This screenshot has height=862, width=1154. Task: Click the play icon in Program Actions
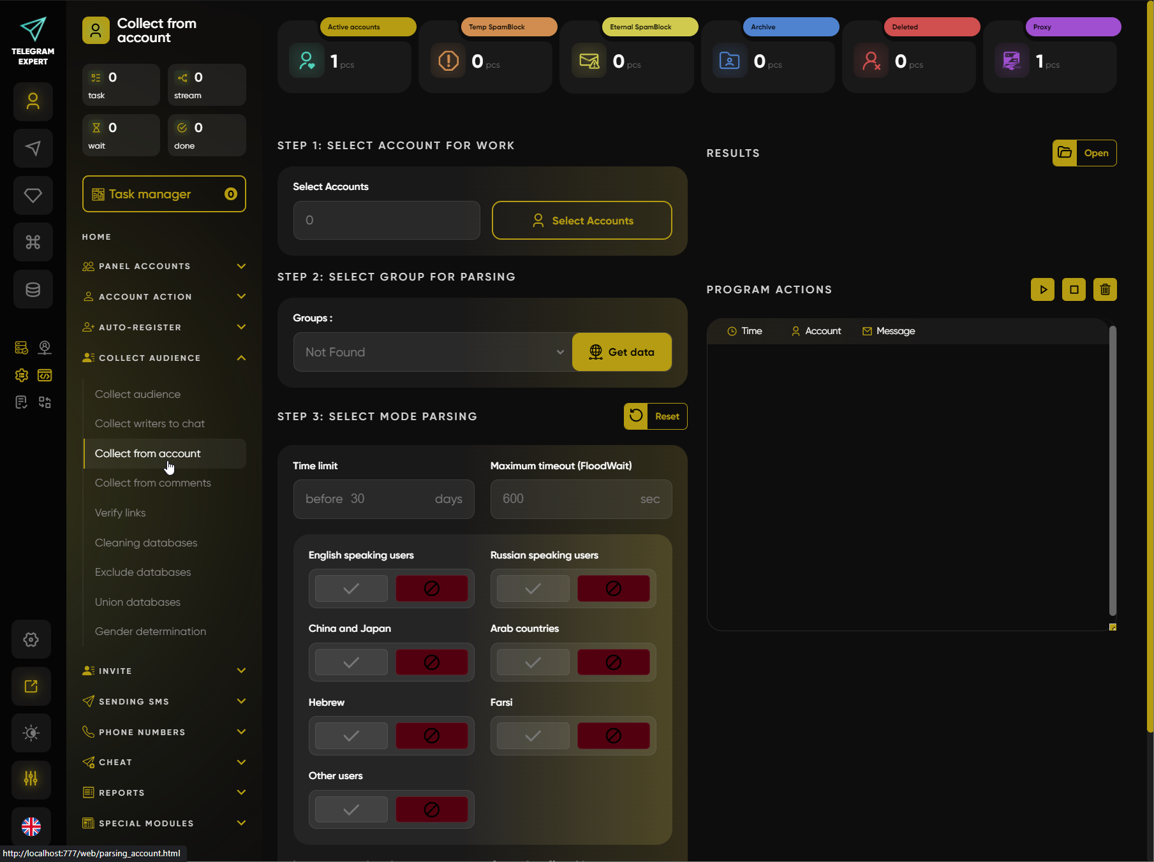[1042, 289]
